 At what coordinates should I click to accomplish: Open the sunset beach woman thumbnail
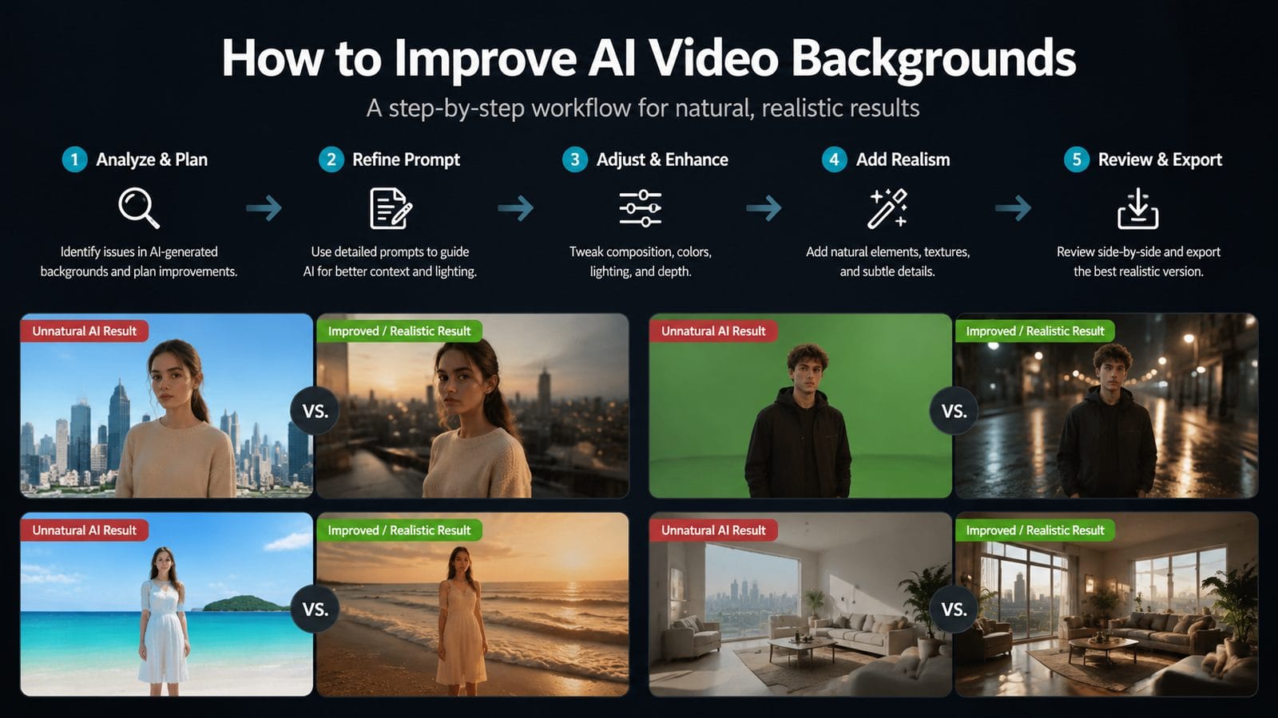pyautogui.click(x=473, y=604)
